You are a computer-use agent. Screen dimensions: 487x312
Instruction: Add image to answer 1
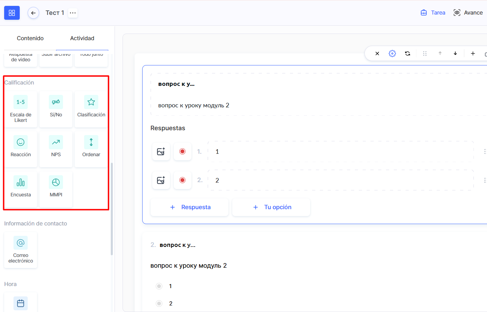tap(161, 152)
